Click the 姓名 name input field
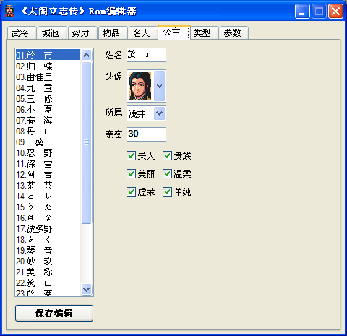Screen dimensions: 347x336 point(146,55)
